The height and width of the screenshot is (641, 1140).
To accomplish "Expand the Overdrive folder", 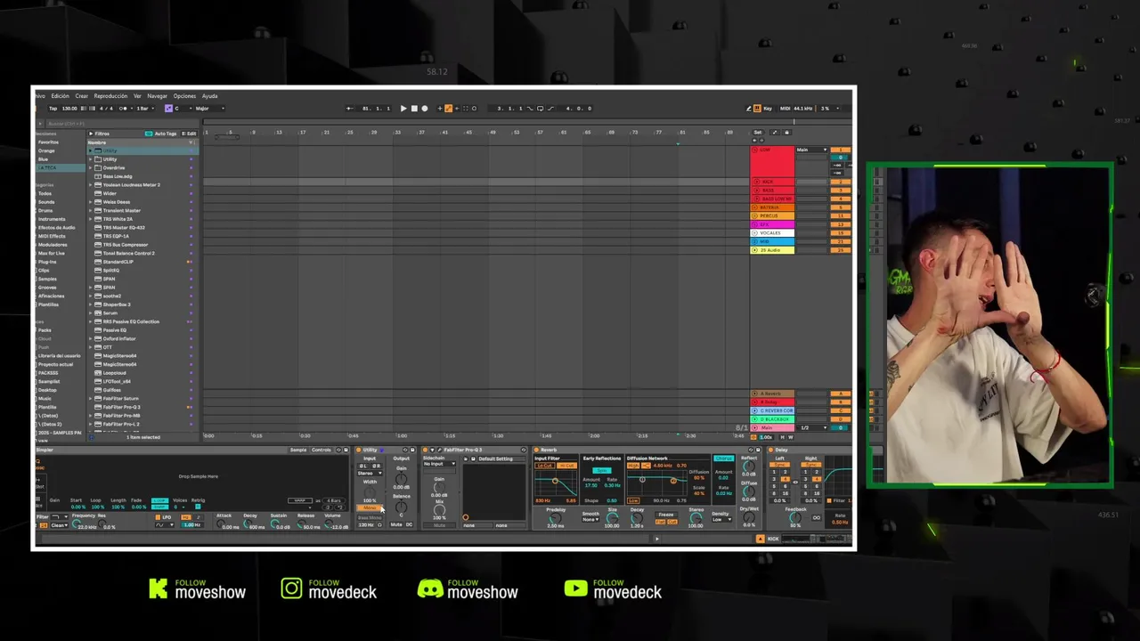I will [x=91, y=168].
